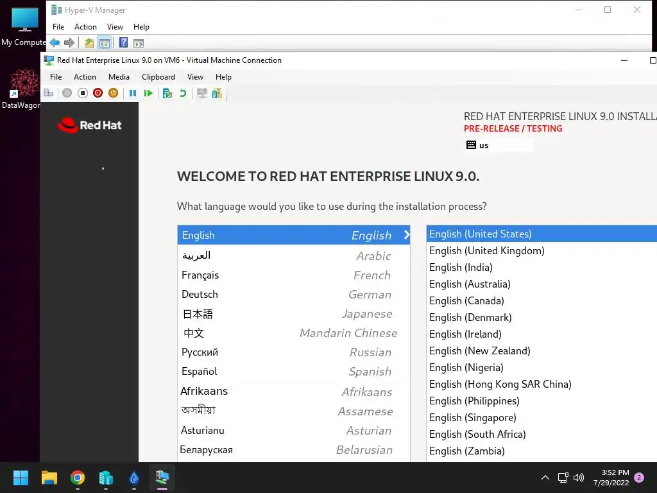This screenshot has width=657, height=493.
Task: Choose English (United States) locale
Action: click(542, 234)
